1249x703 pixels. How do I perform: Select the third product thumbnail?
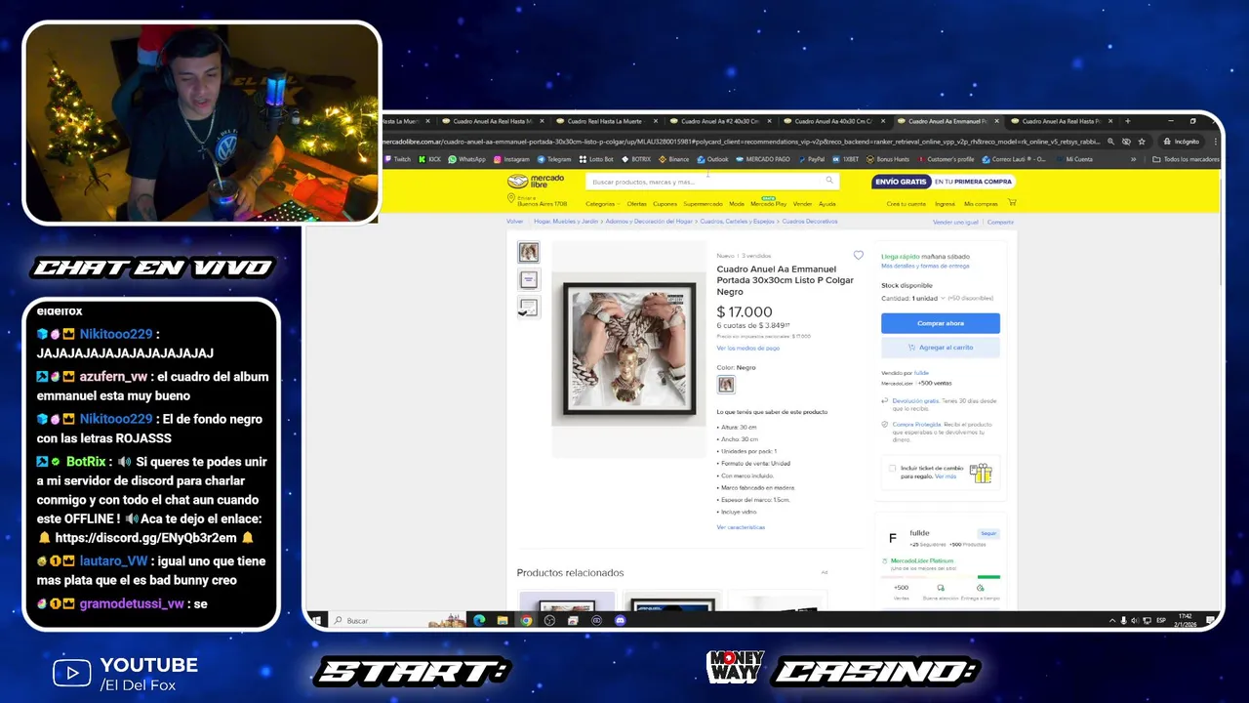coord(528,308)
